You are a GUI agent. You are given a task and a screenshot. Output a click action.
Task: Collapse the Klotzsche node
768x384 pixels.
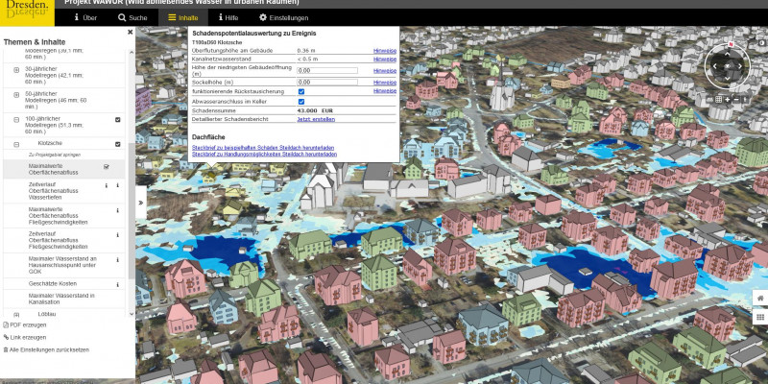pos(16,145)
